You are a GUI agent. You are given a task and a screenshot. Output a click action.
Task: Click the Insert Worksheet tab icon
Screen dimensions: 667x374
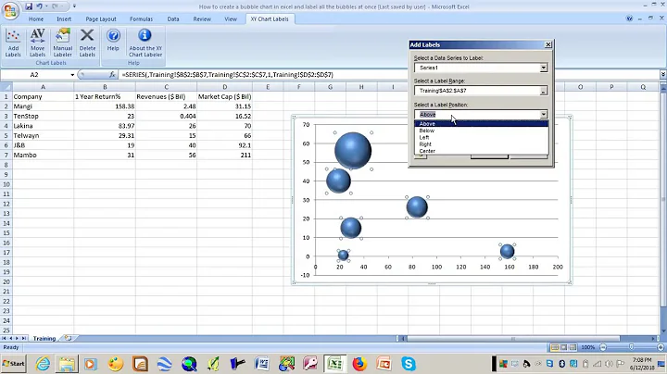68,338
